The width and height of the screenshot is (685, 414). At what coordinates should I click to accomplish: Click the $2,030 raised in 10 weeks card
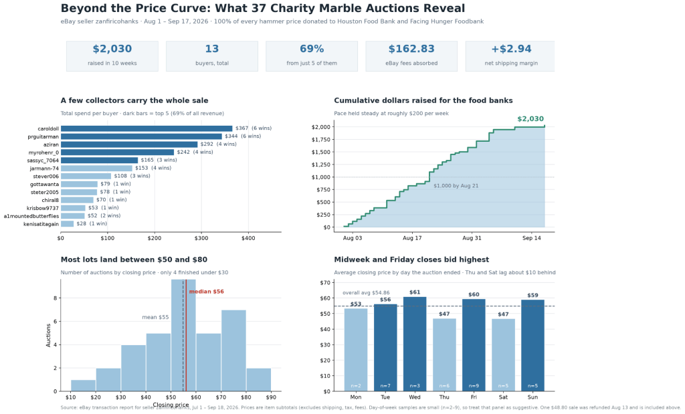112,56
